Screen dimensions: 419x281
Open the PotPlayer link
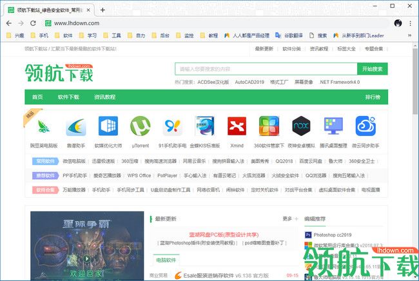click(x=168, y=175)
